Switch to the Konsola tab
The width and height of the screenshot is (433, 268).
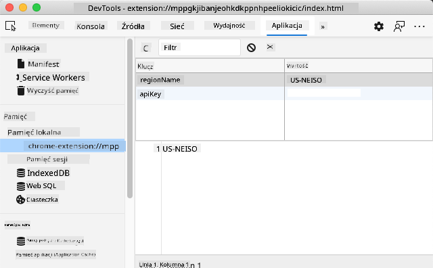pos(91,26)
